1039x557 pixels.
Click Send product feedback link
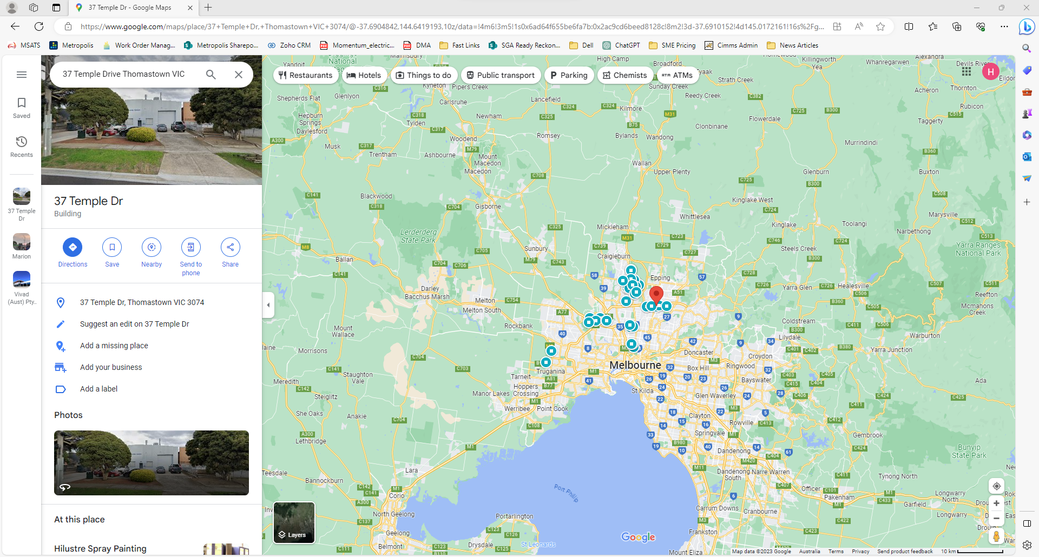click(x=905, y=552)
